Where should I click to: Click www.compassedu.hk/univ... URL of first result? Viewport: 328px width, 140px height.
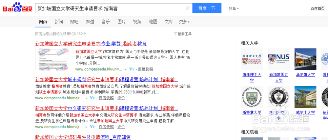pos(99,69)
